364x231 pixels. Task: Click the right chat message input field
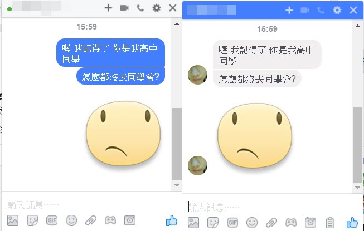click(271, 207)
